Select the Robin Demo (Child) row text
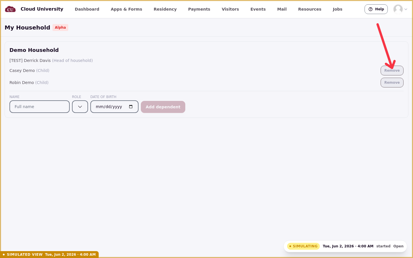This screenshot has width=413, height=258. click(29, 83)
